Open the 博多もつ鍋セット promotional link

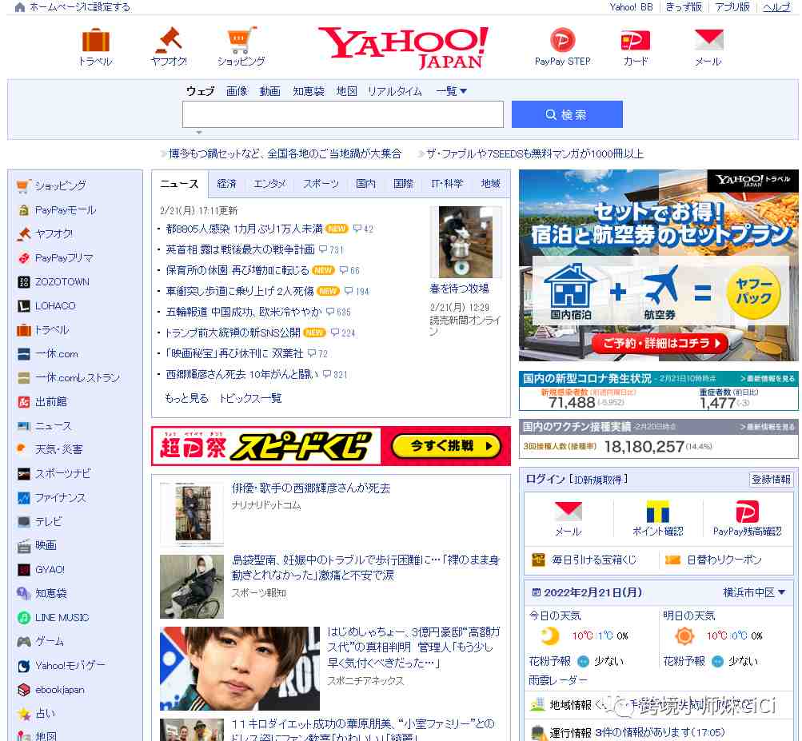pyautogui.click(x=285, y=153)
